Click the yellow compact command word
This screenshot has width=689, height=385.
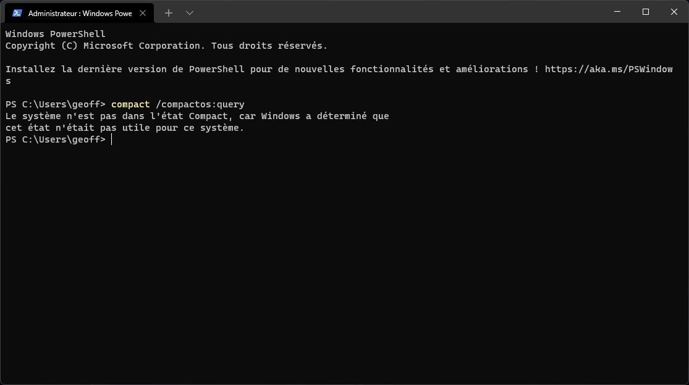pyautogui.click(x=130, y=104)
